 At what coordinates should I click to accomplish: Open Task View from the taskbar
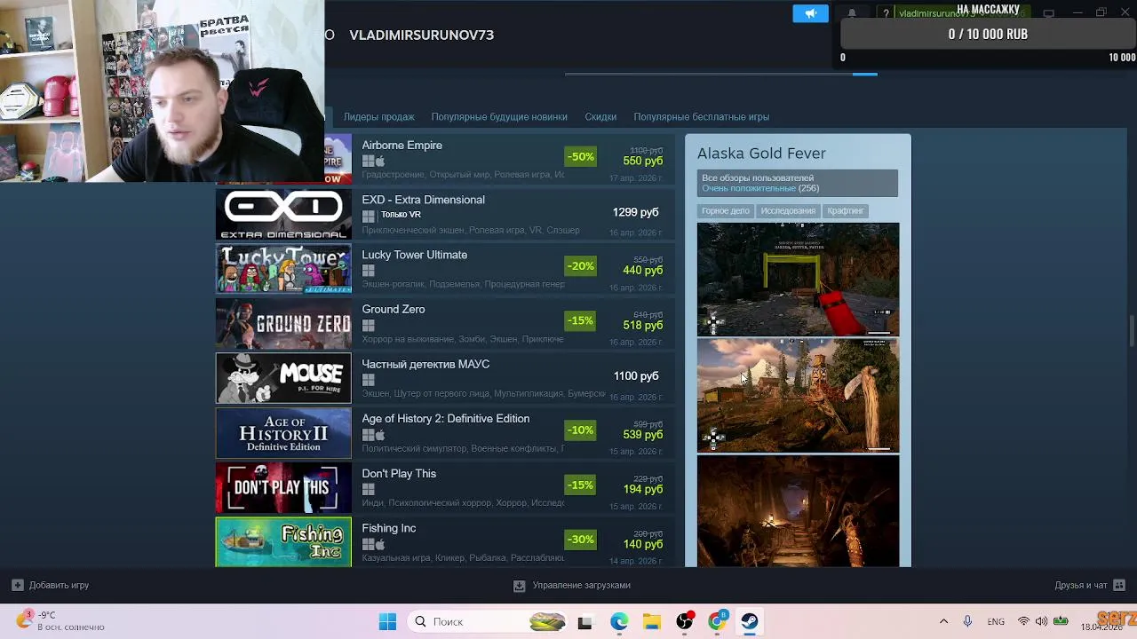[x=584, y=622]
